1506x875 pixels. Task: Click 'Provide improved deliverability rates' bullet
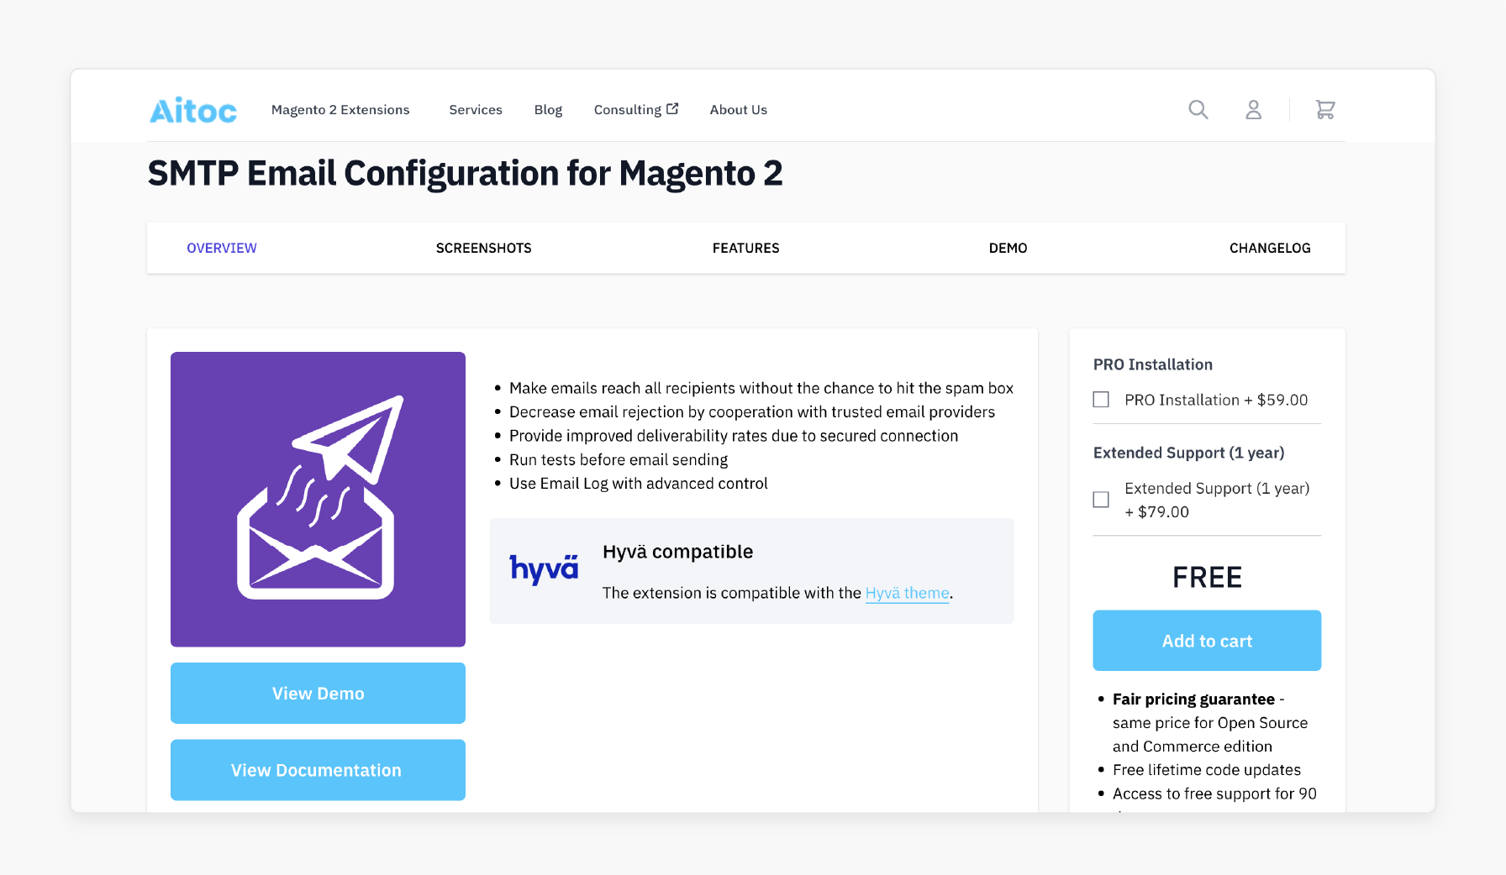pyautogui.click(x=734, y=436)
